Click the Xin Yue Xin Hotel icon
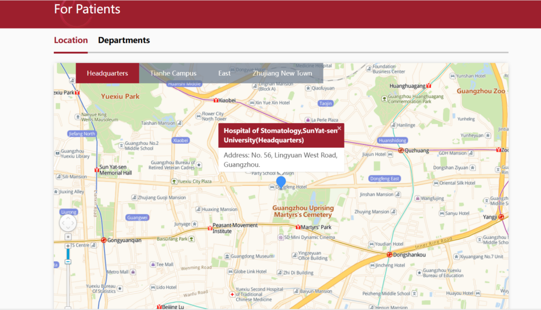Viewport: 541px width, 310px height. click(x=252, y=103)
